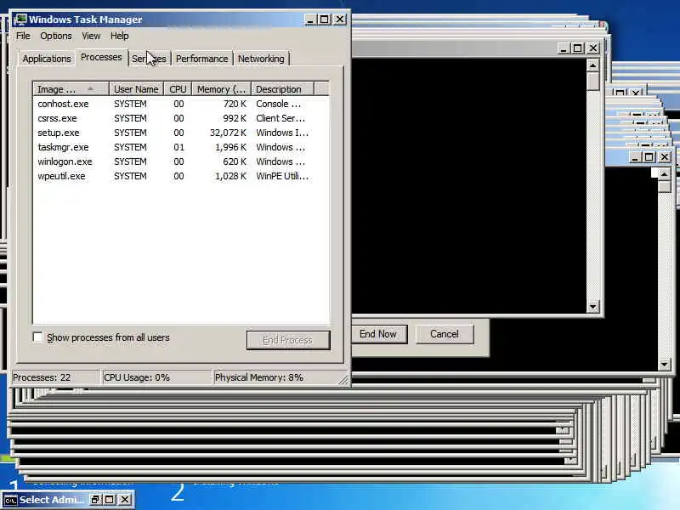Restore the minimized Select Admi... window
Image resolution: width=680 pixels, height=510 pixels.
point(95,500)
